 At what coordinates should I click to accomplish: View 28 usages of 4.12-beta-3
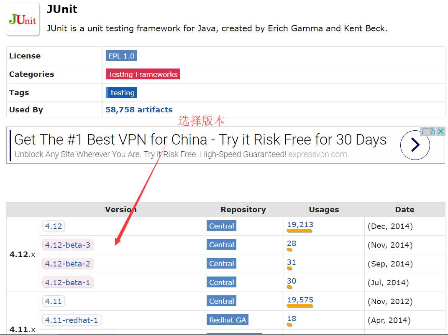292,244
